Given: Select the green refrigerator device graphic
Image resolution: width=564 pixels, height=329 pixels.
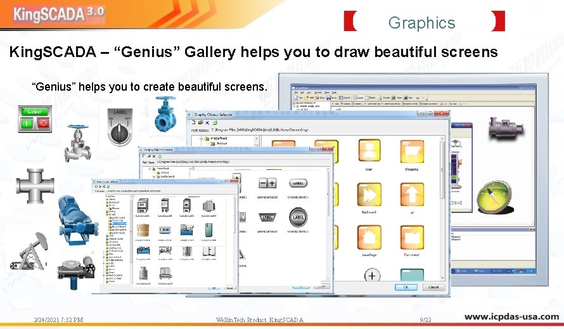Looking at the screenshot, I should 208,230.
